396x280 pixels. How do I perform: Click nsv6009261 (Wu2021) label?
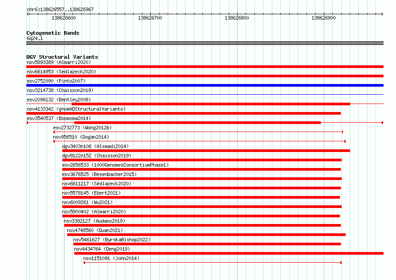tap(87, 202)
